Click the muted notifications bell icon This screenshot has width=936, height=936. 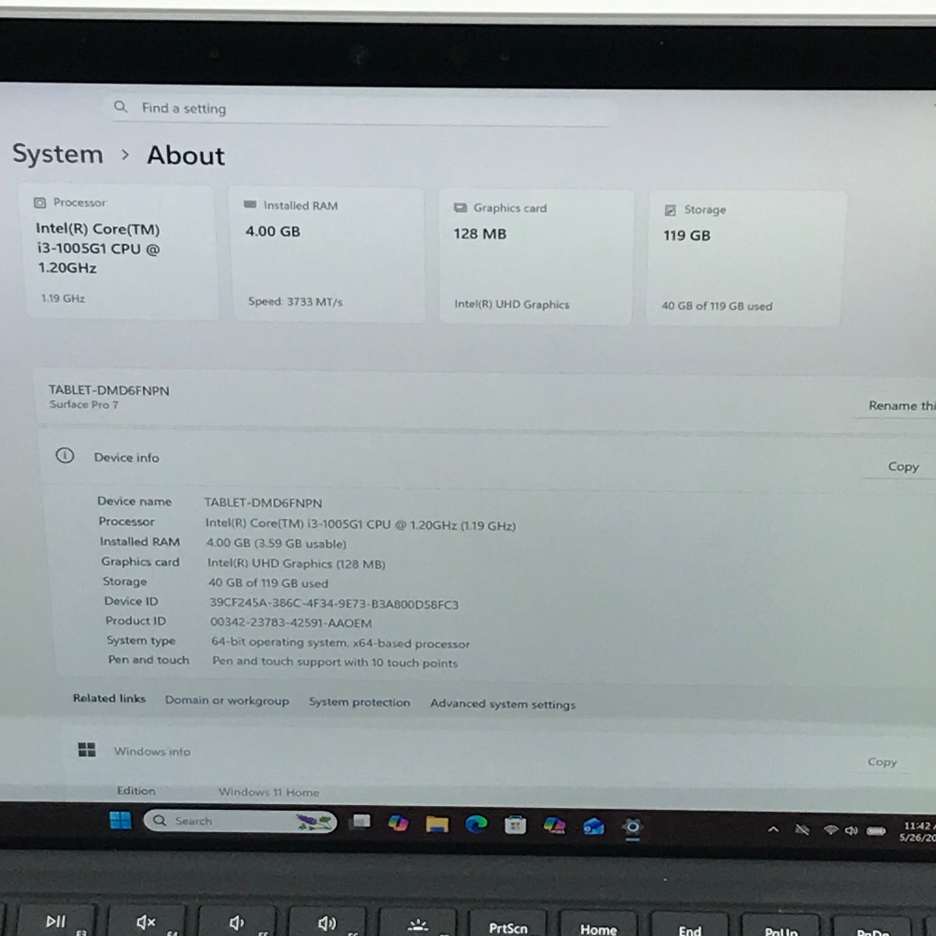[802, 830]
